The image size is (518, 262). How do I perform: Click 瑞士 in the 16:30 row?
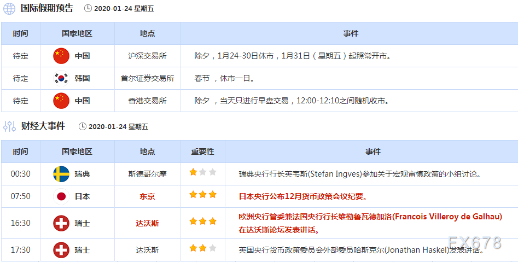click(x=82, y=223)
